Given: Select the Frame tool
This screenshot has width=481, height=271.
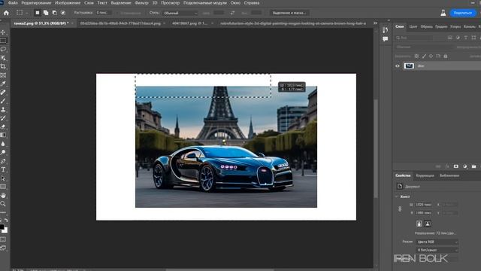Looking at the screenshot, I should pos(3,75).
